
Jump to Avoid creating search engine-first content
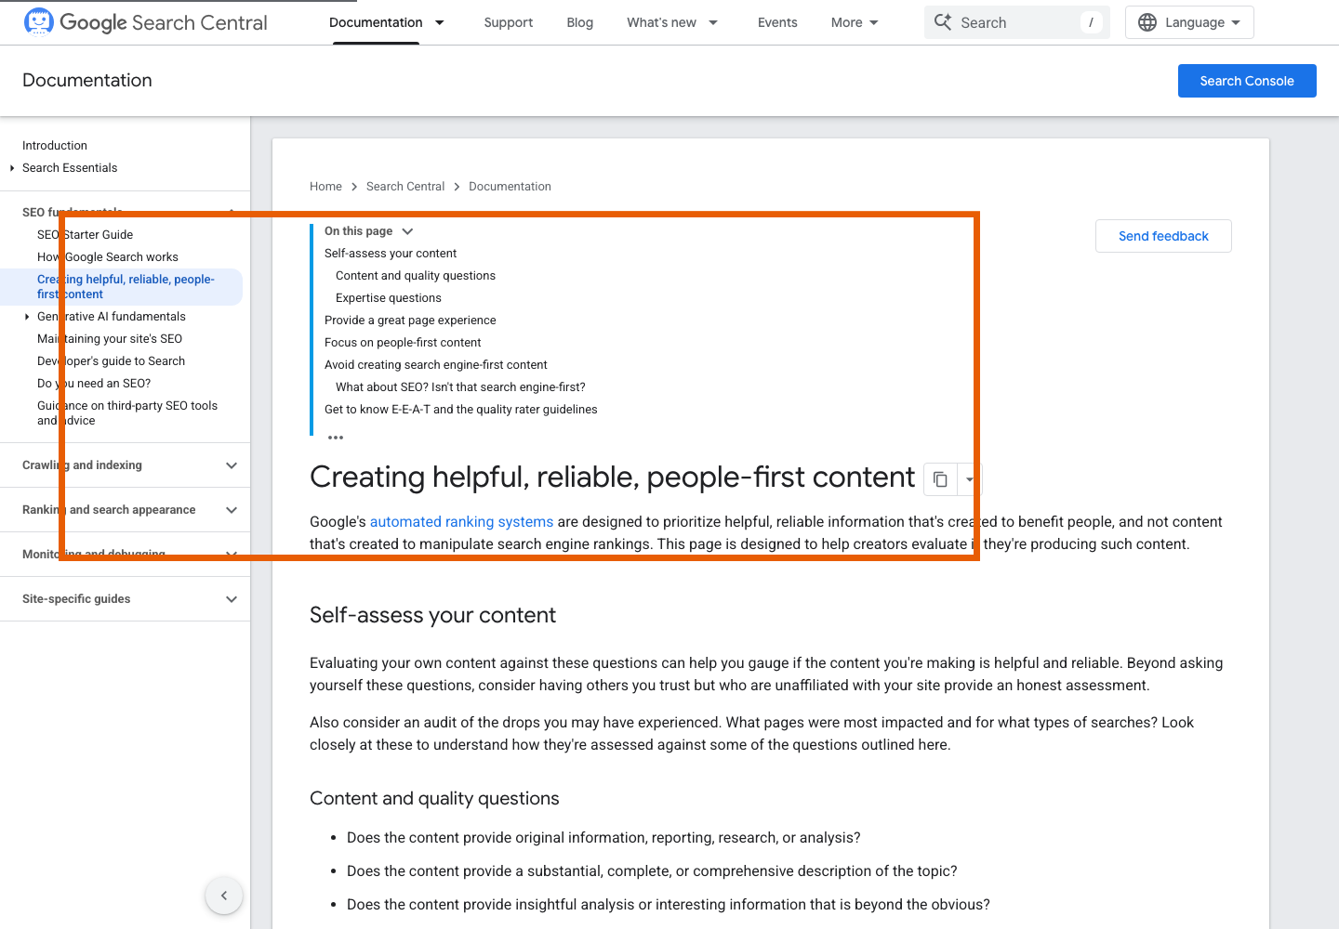point(436,365)
